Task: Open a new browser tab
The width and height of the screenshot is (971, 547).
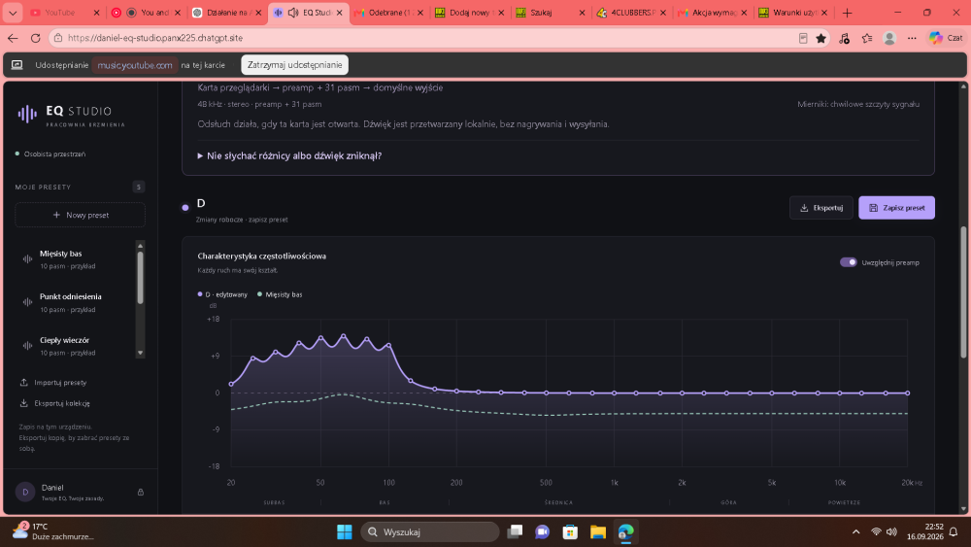Action: pos(848,13)
